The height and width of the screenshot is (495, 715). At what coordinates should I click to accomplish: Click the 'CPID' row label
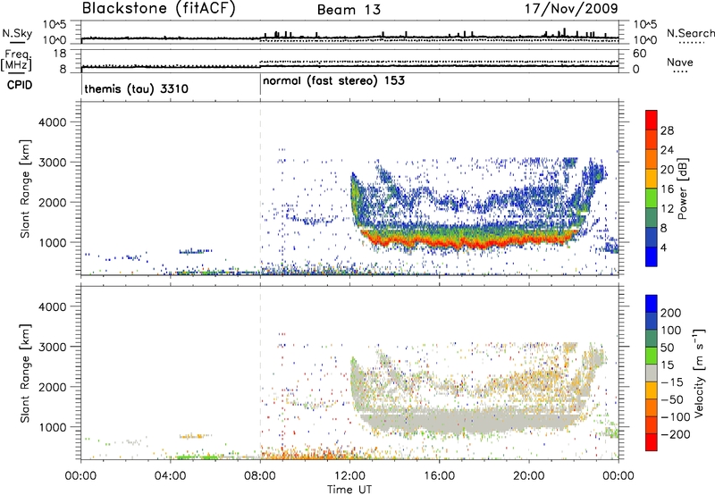pyautogui.click(x=20, y=85)
